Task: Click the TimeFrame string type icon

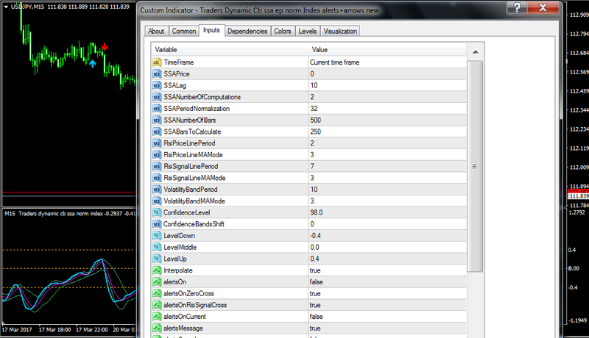Action: pyautogui.click(x=157, y=62)
